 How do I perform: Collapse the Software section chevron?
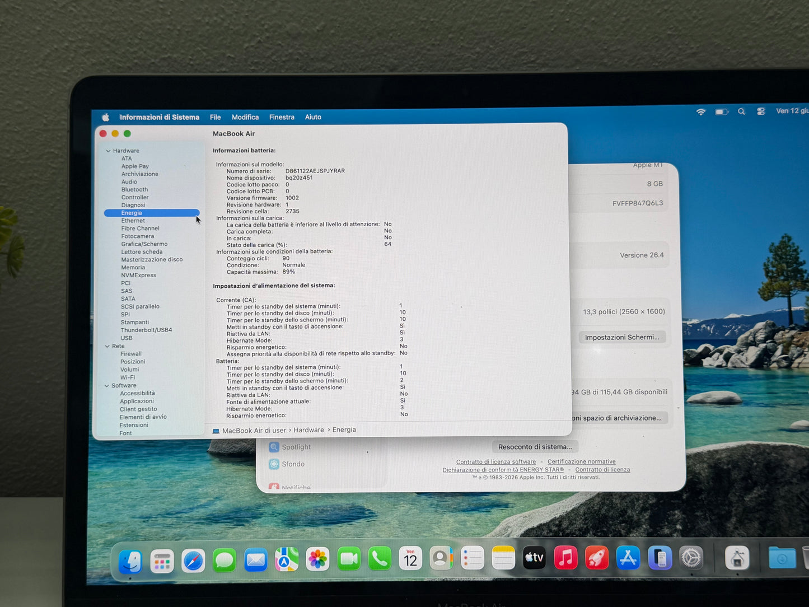click(x=106, y=385)
